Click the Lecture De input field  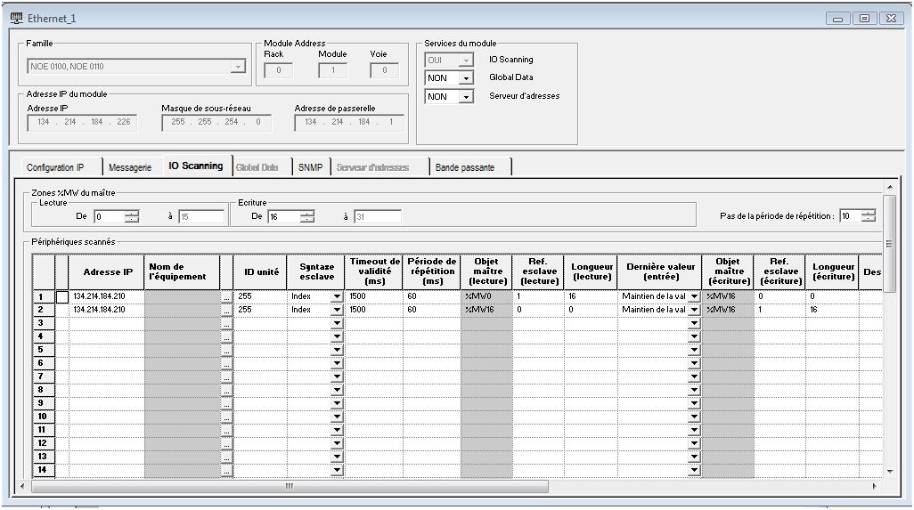point(110,216)
